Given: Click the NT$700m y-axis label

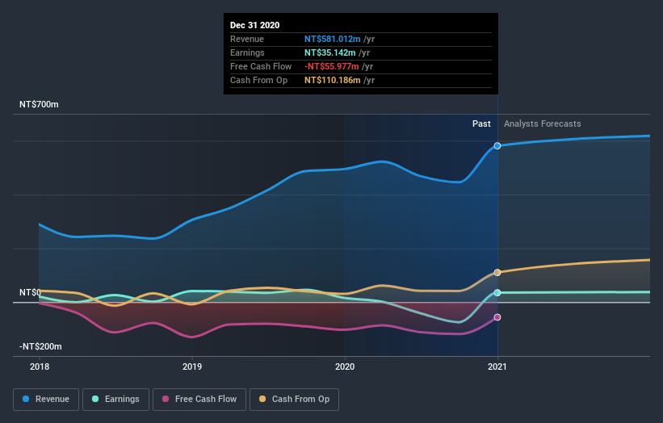Looking at the screenshot, I should (x=39, y=104).
